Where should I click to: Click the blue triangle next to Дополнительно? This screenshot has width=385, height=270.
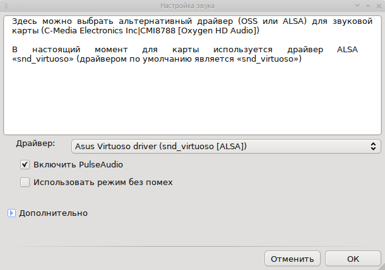tap(11, 213)
